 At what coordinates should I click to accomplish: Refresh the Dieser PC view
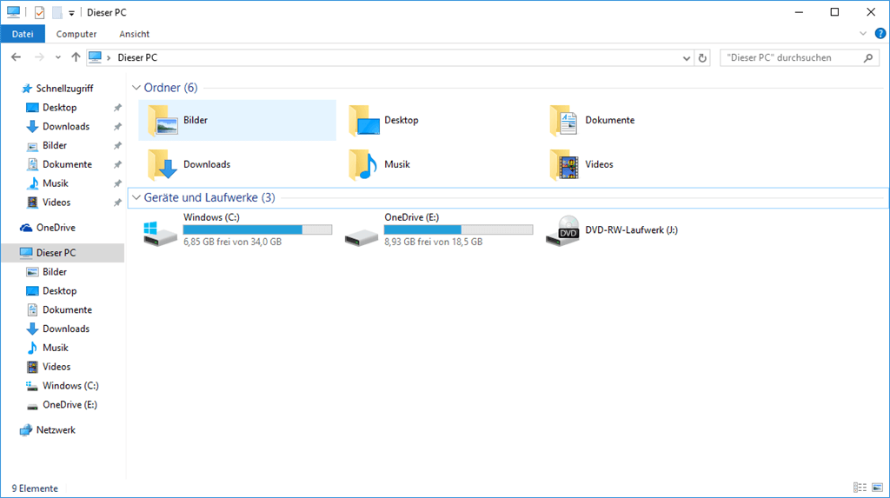(x=702, y=58)
